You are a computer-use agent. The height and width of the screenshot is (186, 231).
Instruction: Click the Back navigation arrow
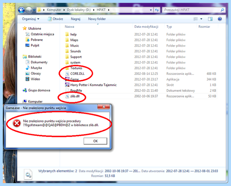[x=22, y=10]
